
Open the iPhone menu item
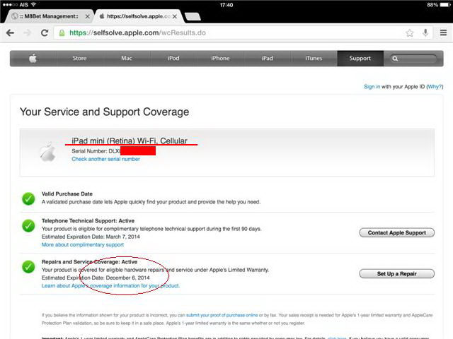point(220,58)
